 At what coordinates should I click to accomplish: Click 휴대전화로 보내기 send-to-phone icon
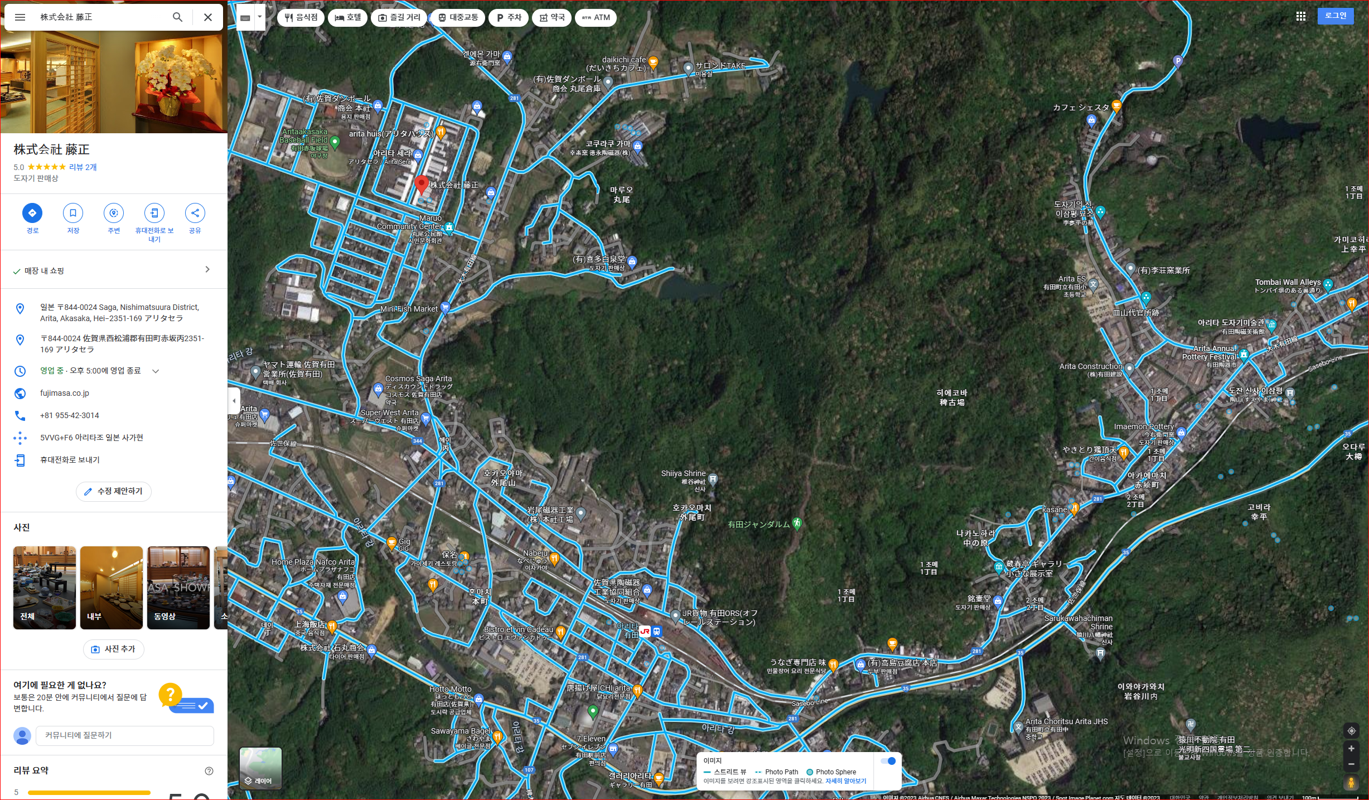tap(154, 213)
